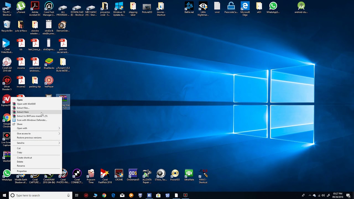Image resolution: width=354 pixels, height=199 pixels.
Task: Select the BlueStacks desktop icon
Action: click(49, 64)
